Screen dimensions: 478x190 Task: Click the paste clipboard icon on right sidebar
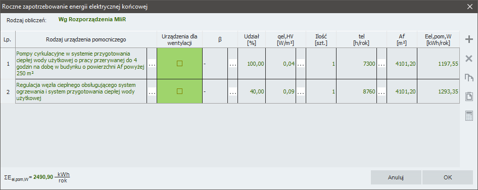469,97
